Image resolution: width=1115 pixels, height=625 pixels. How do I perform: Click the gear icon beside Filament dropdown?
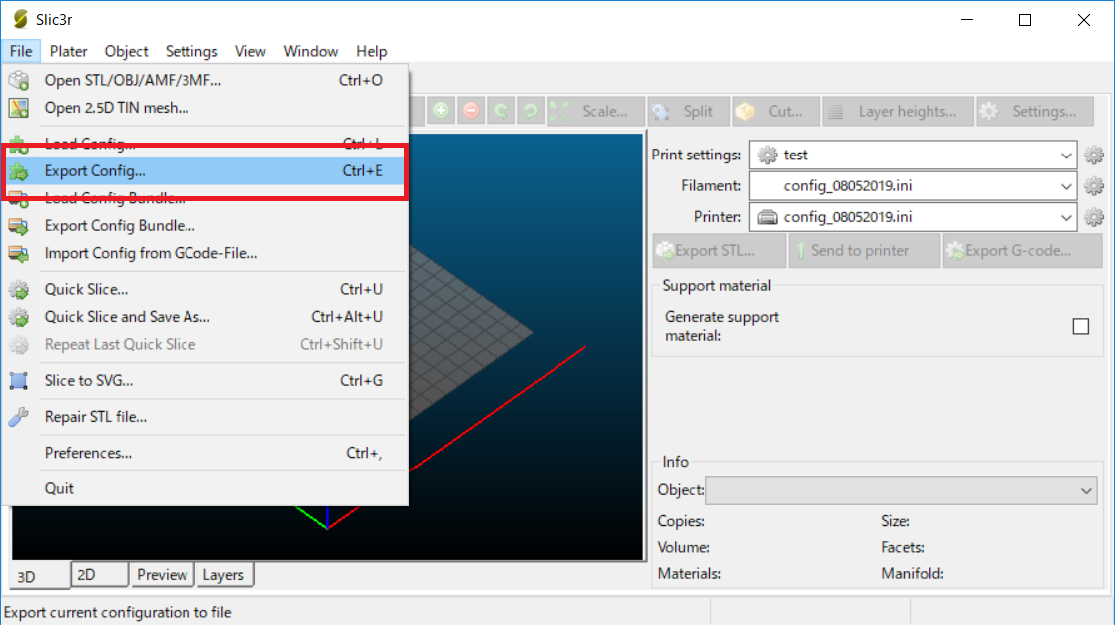click(1094, 186)
